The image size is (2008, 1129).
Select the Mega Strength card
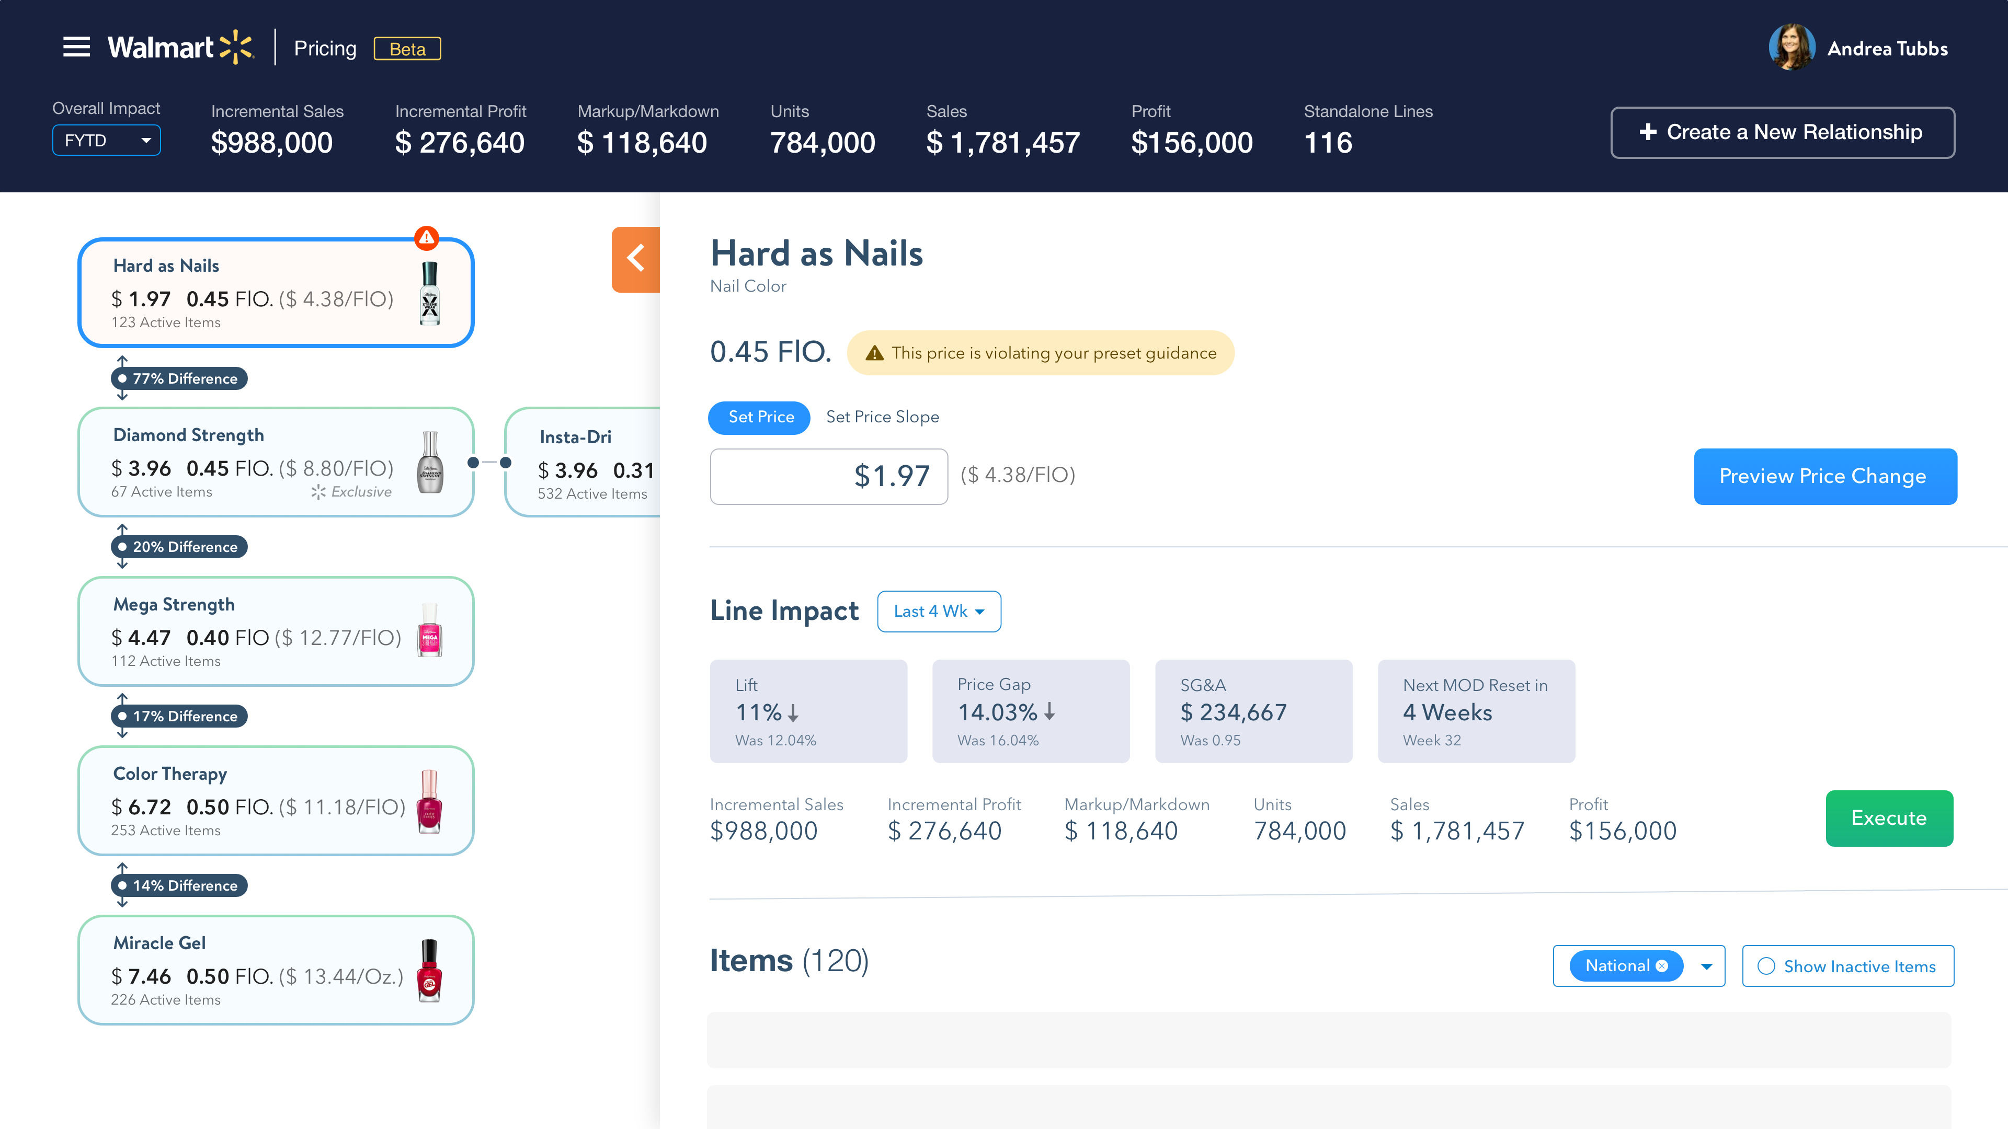pos(276,631)
